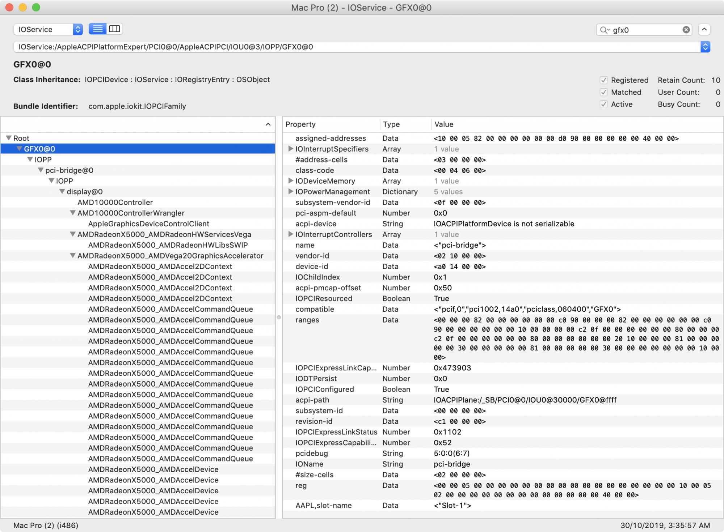Select AMDRadeonX5000_AMDRadeonHWLibsSWIP item
724x532 pixels.
point(168,245)
